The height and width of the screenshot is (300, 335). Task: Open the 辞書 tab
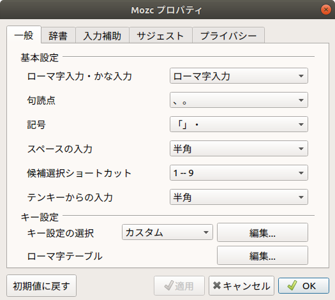pos(58,36)
